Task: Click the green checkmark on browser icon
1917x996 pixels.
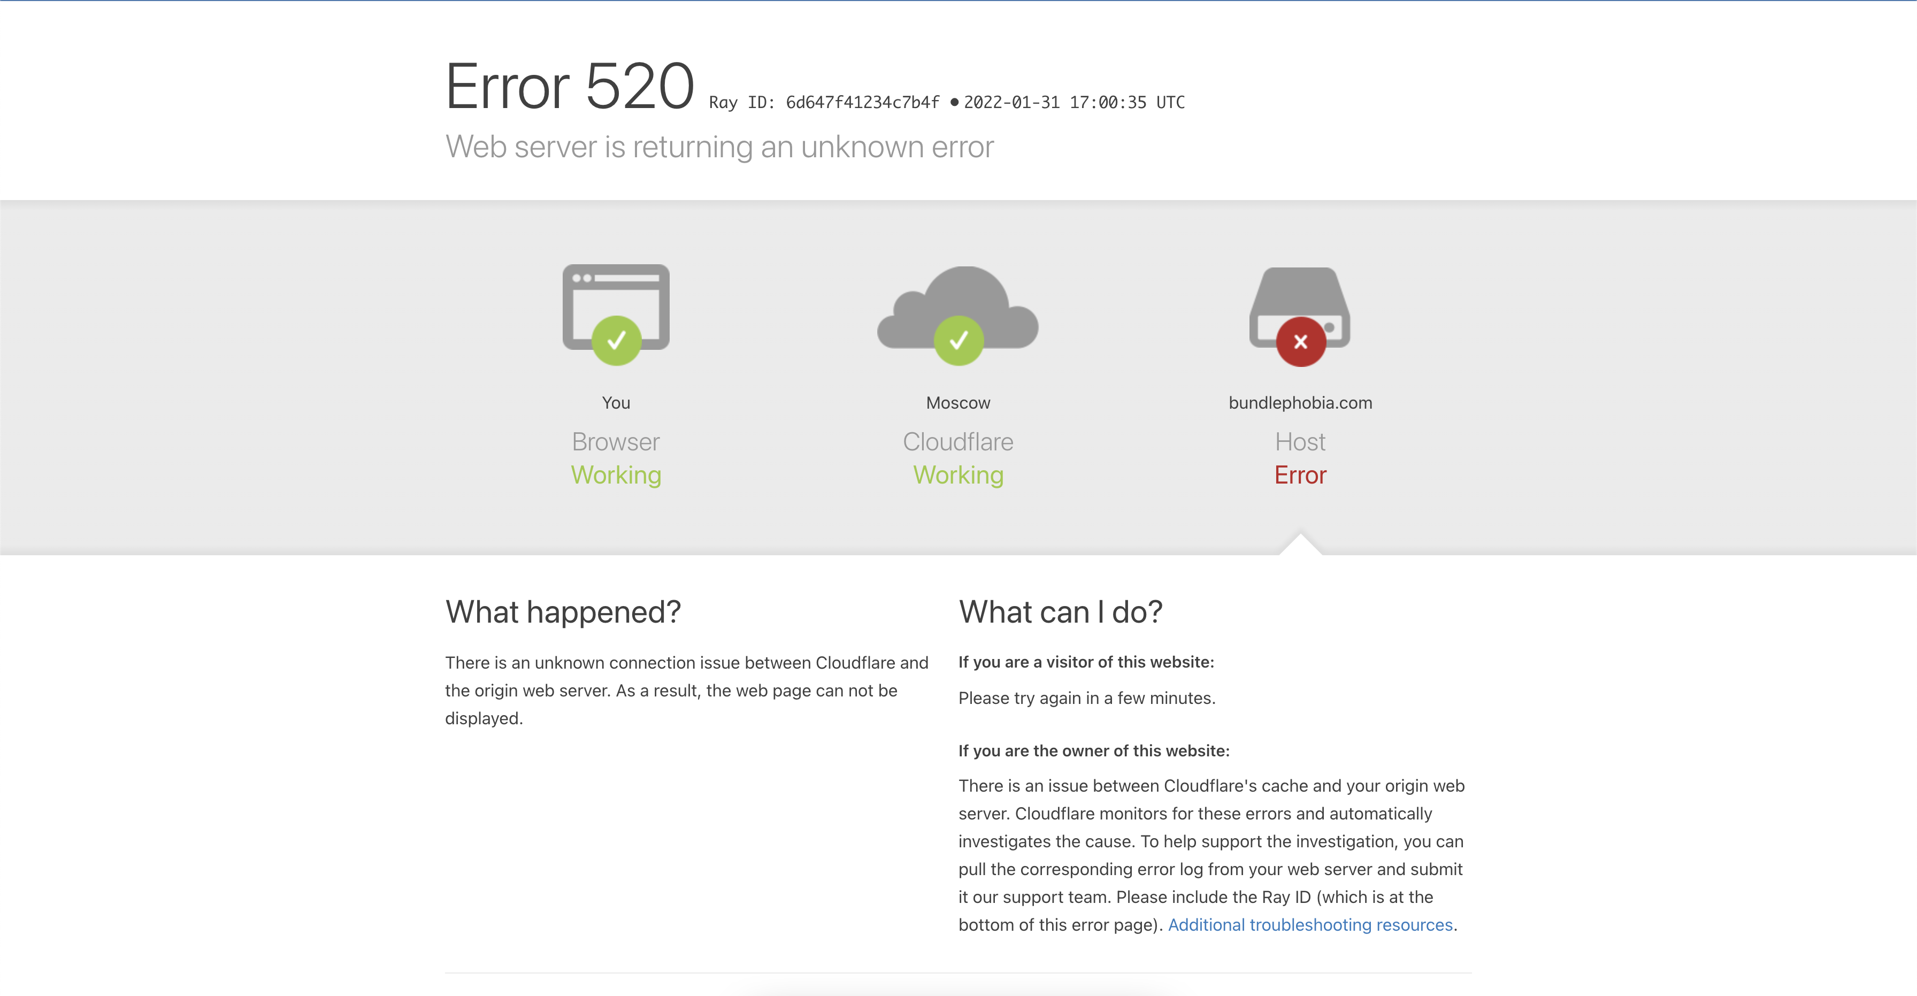Action: [x=616, y=341]
